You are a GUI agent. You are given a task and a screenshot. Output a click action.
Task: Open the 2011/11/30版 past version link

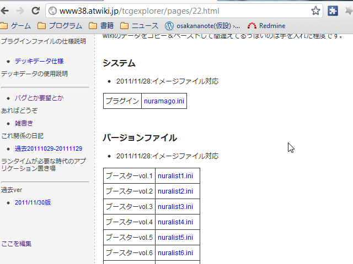(33, 202)
